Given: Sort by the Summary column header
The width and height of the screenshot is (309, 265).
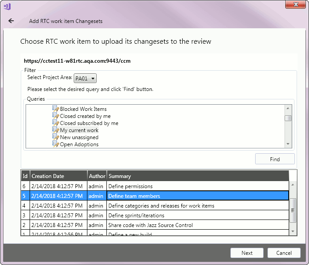Looking at the screenshot, I should [x=197, y=176].
